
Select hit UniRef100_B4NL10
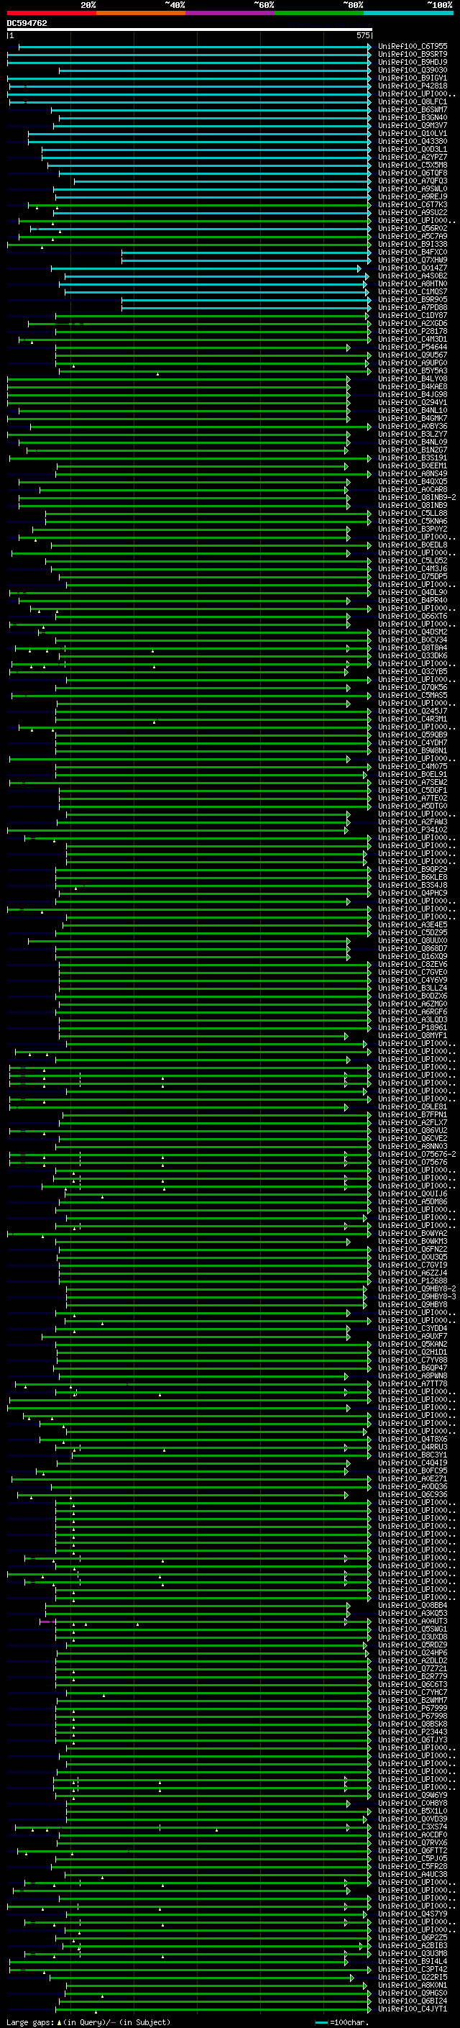(x=412, y=410)
